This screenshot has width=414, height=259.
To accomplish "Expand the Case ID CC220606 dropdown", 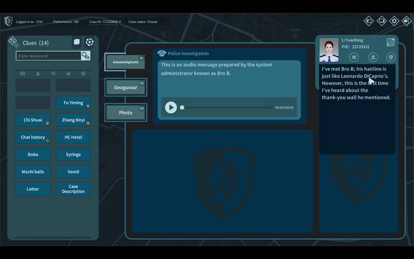I will [120, 22].
